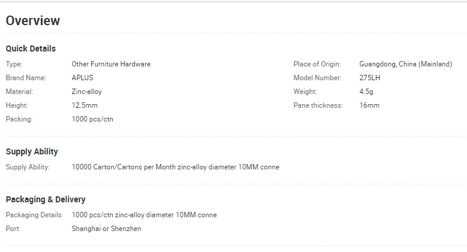Select the Zinc-alloy material text
Screen dimensions: 467x252
tap(86, 92)
